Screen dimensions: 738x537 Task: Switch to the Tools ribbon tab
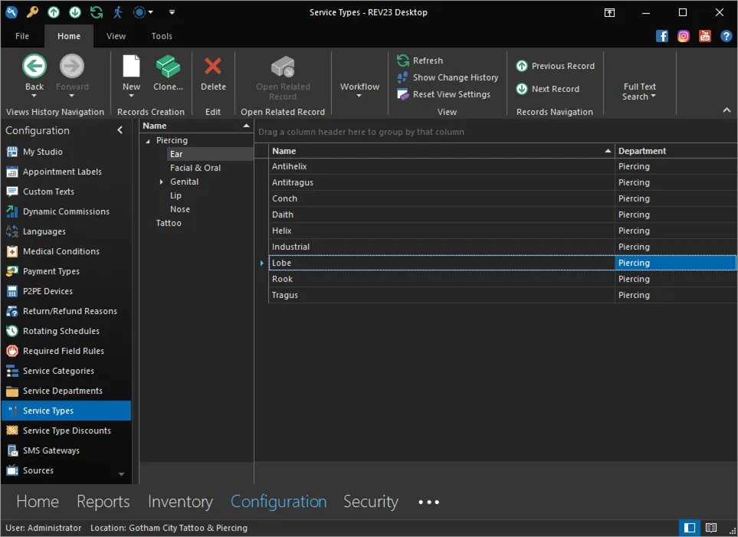[x=162, y=36]
